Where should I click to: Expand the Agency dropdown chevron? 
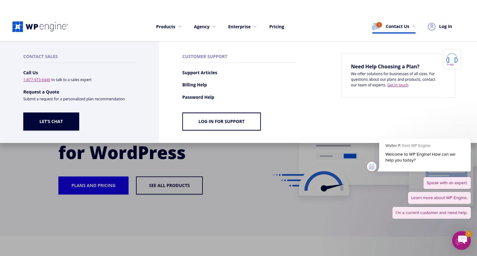pyautogui.click(x=214, y=27)
